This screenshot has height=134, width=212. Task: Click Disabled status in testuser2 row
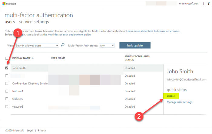[x=130, y=99]
